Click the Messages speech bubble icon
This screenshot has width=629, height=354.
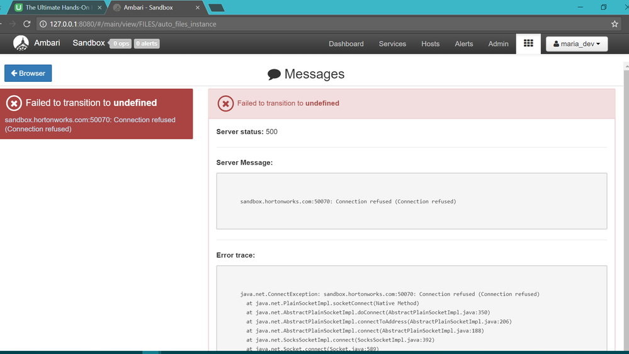click(274, 74)
